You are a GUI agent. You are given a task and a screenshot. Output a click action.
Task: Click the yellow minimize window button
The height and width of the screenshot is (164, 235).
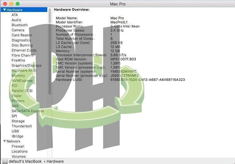tap(11, 4)
